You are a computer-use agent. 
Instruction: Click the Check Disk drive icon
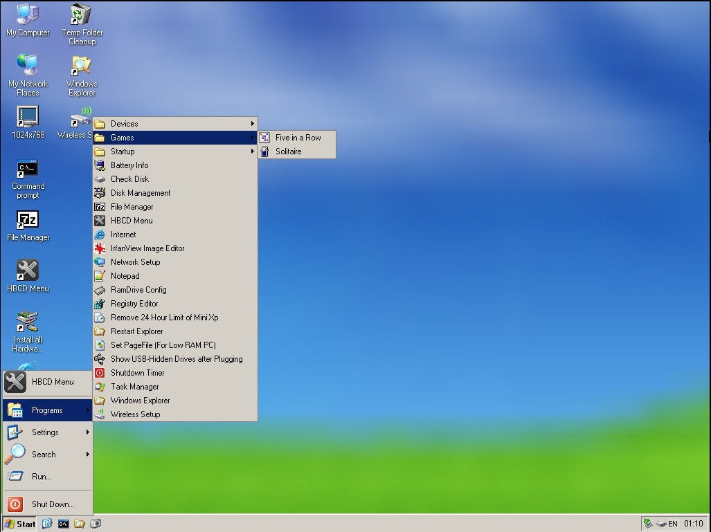coord(100,179)
